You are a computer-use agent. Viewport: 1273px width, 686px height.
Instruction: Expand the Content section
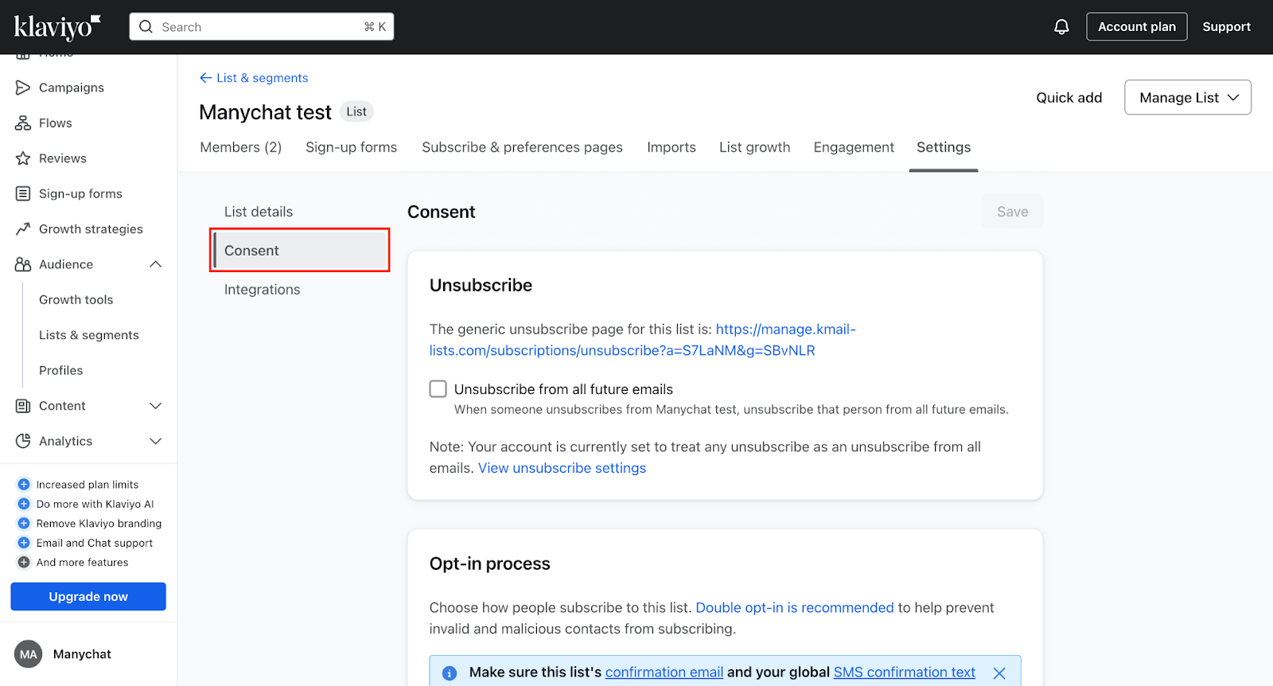click(x=156, y=406)
